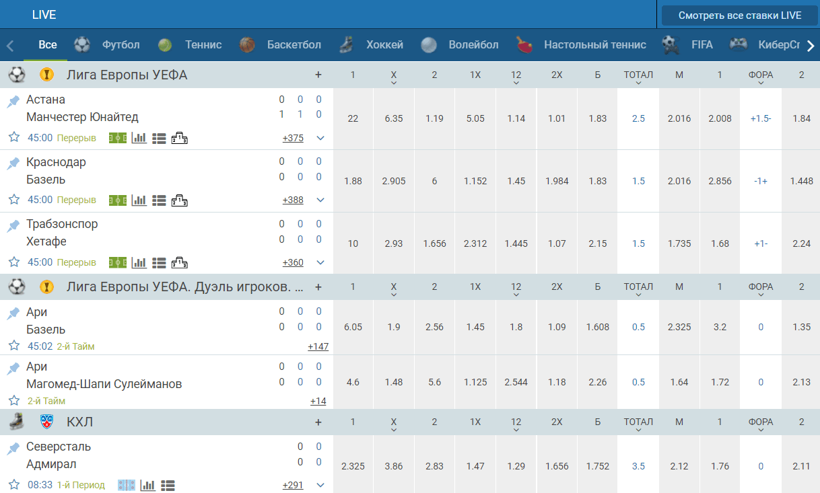Viewport: 820px width, 493px height.
Task: Move the sports tab bar back with left arrow
Action: click(10, 46)
